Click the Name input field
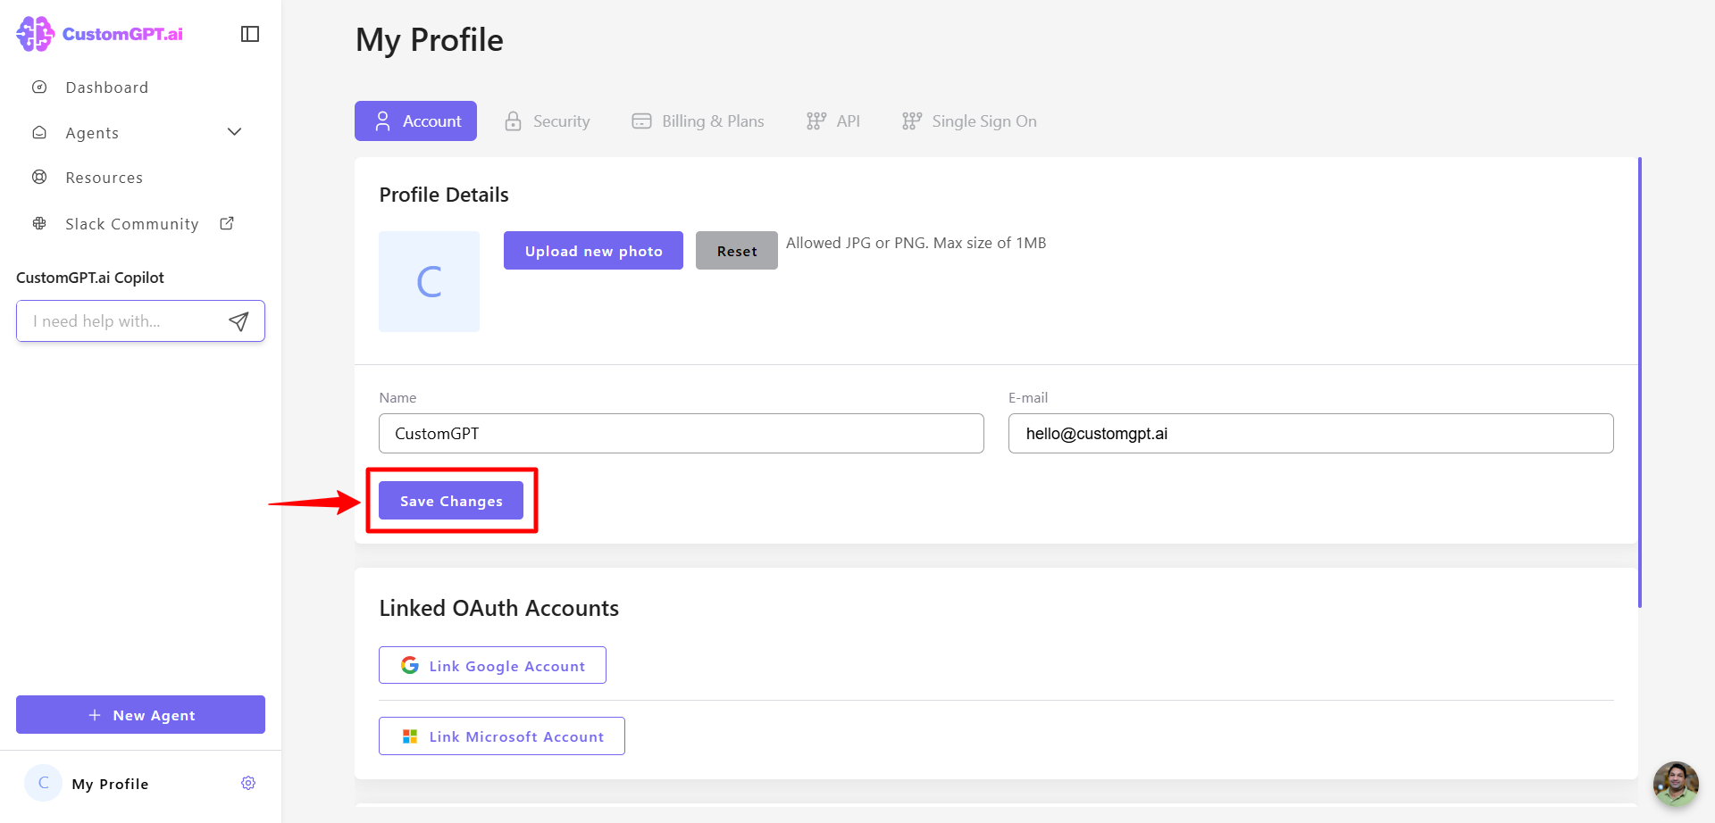The image size is (1715, 823). click(682, 433)
